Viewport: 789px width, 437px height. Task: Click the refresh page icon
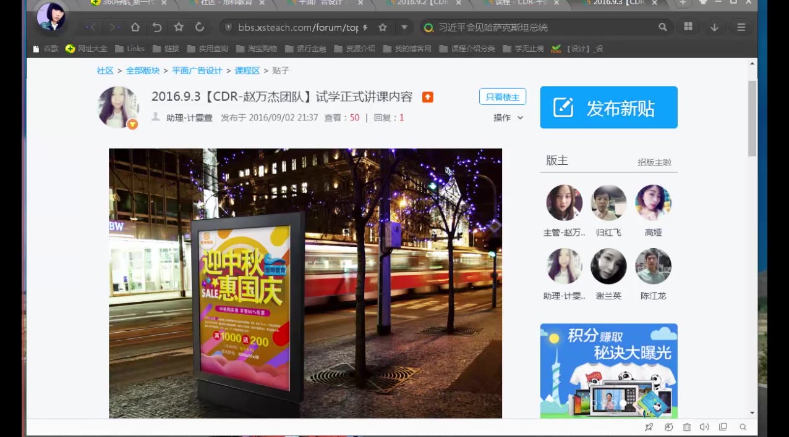199,27
